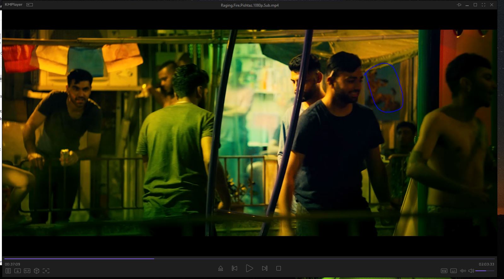
Task: Click the 3D cube icon
Action: tap(37, 271)
